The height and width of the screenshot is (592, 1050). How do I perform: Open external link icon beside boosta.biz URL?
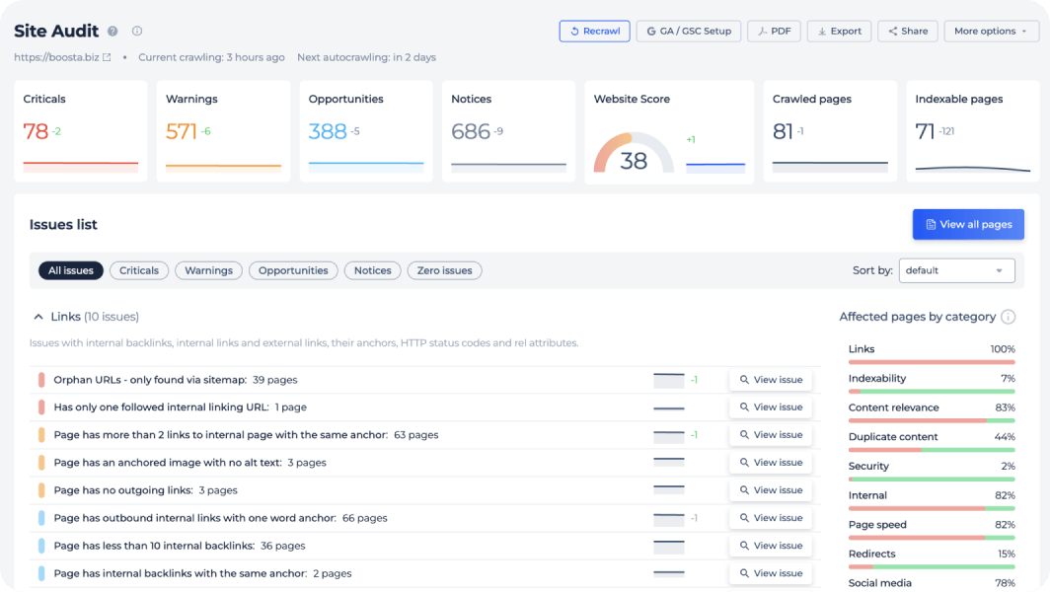point(107,57)
